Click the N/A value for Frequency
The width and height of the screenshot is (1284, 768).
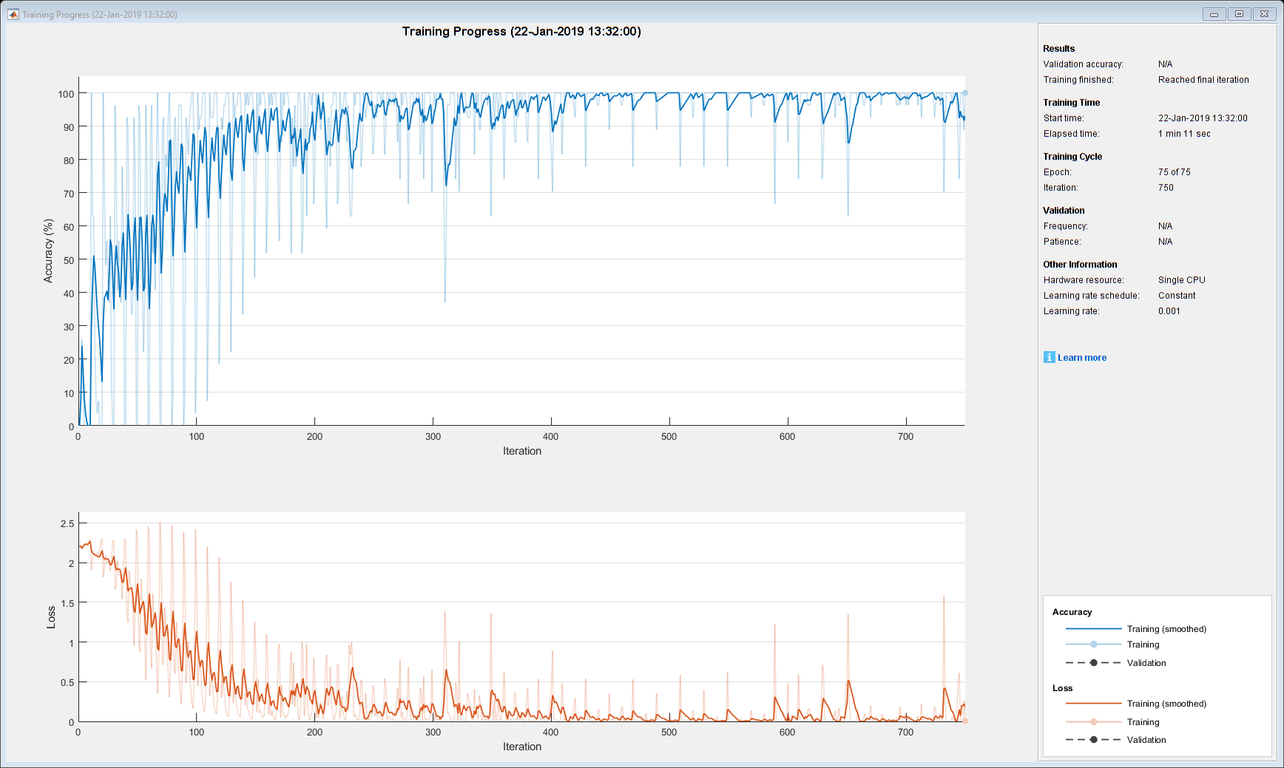tap(1165, 226)
